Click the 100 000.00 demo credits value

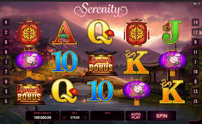point(42,118)
